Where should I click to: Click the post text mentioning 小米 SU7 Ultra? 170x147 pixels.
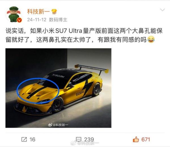click(x=84, y=35)
